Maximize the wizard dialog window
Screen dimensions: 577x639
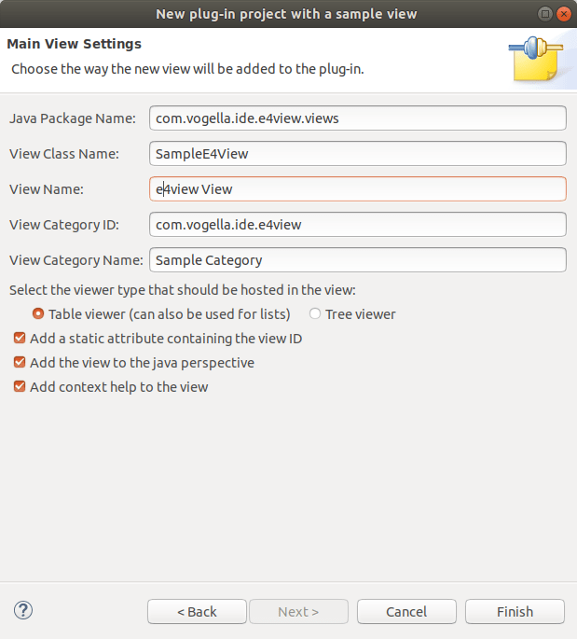coord(544,13)
